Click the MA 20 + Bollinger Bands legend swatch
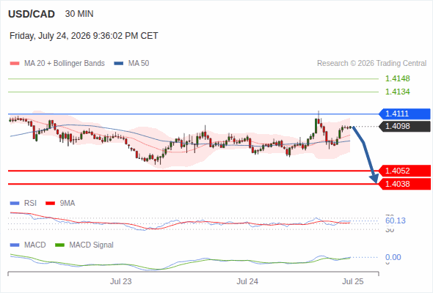433x293 pixels. [15, 64]
